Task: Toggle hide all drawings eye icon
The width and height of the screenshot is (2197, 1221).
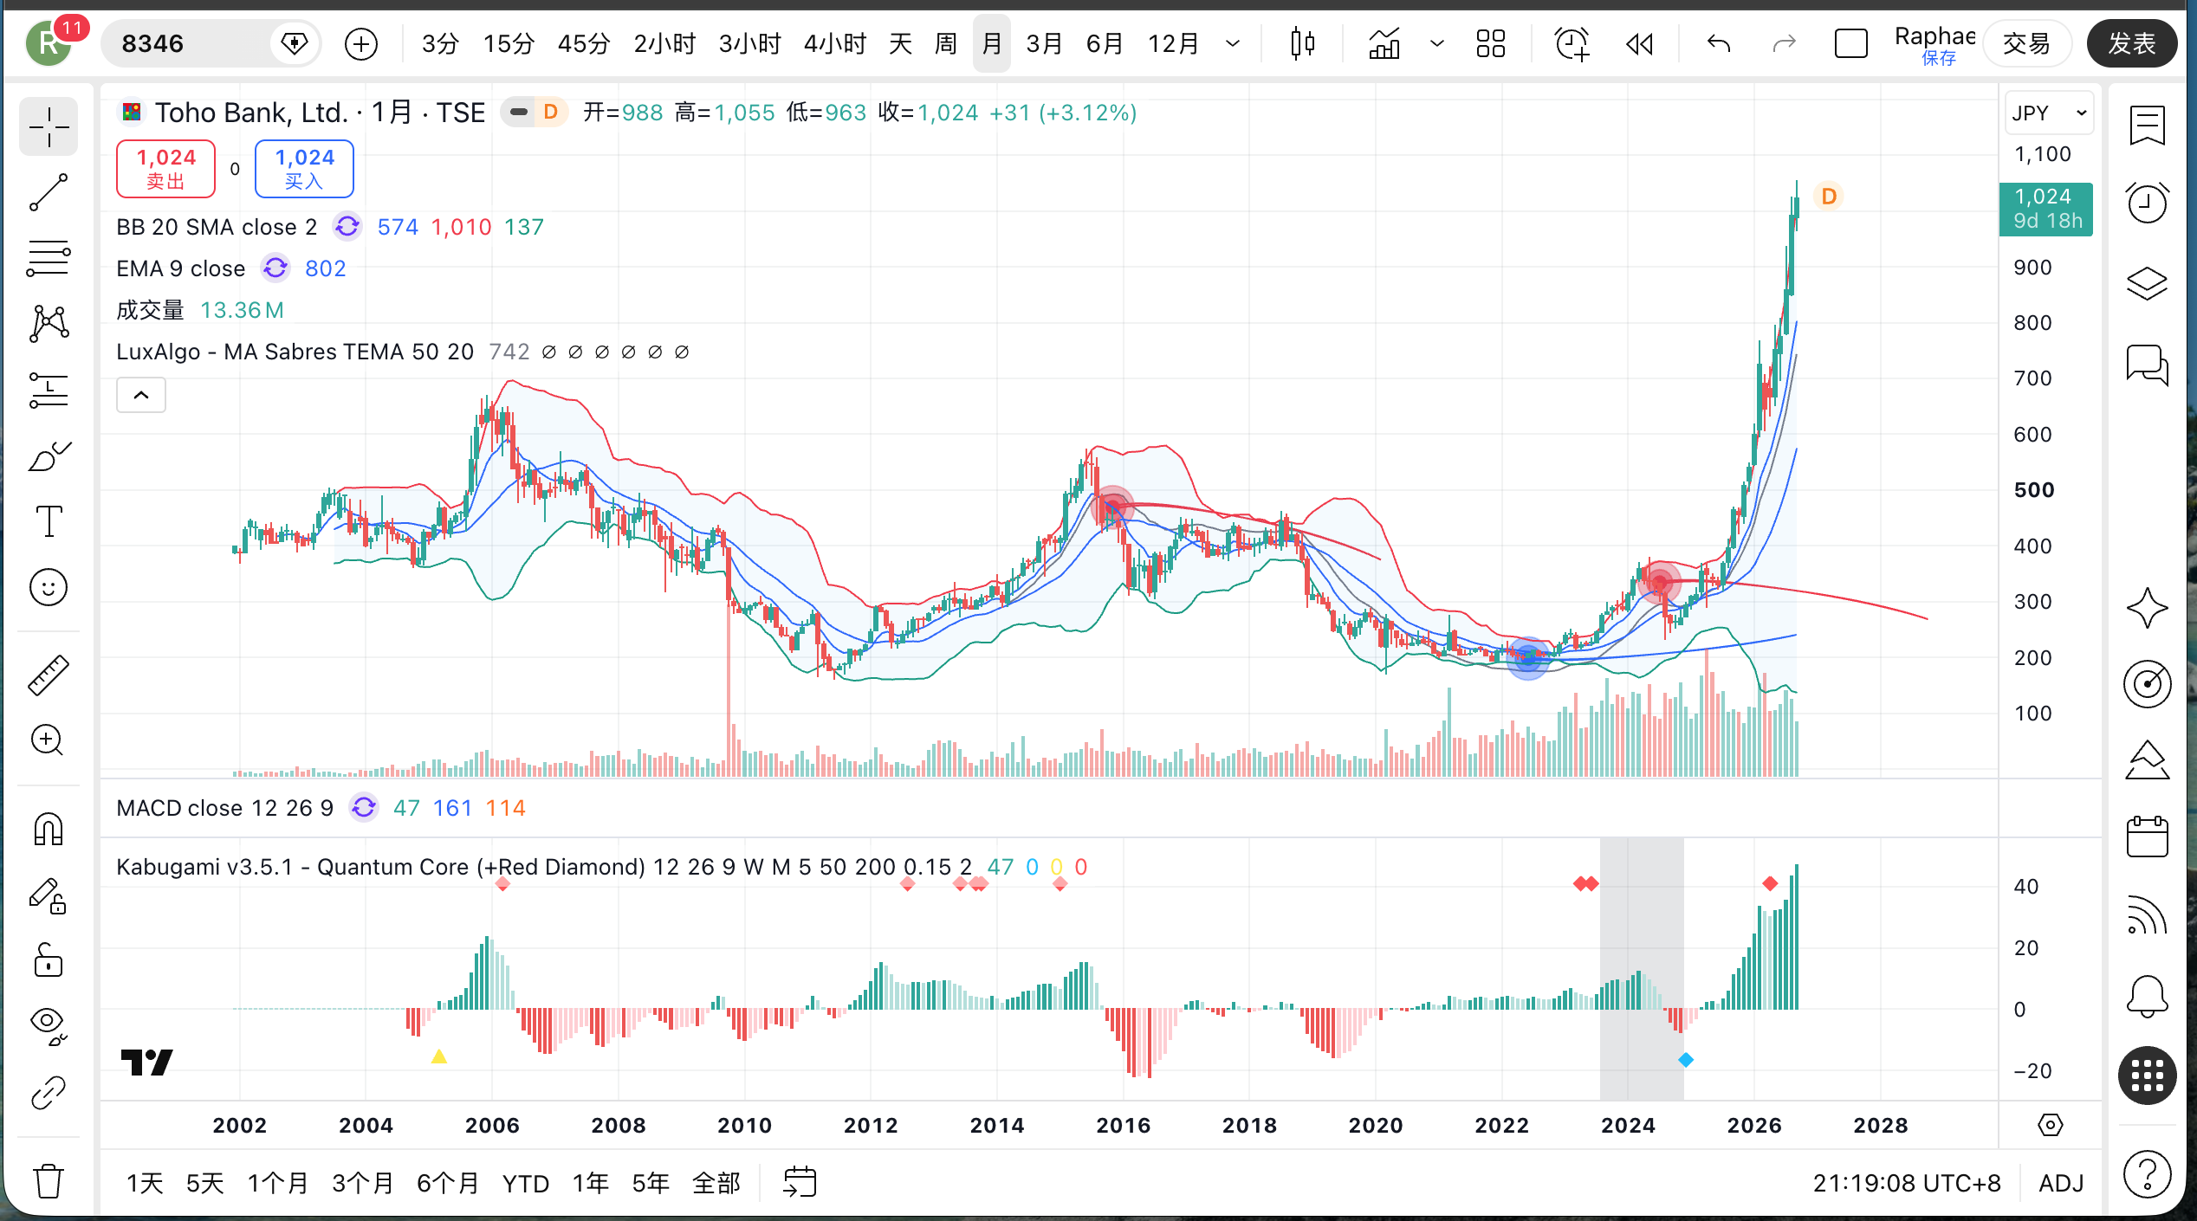Action: pos(49,1026)
